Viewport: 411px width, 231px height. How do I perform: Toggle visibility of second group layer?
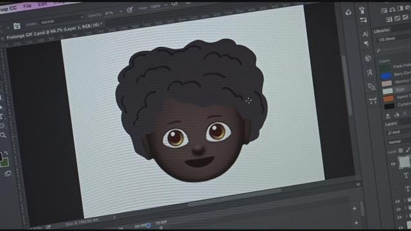[x=398, y=209]
